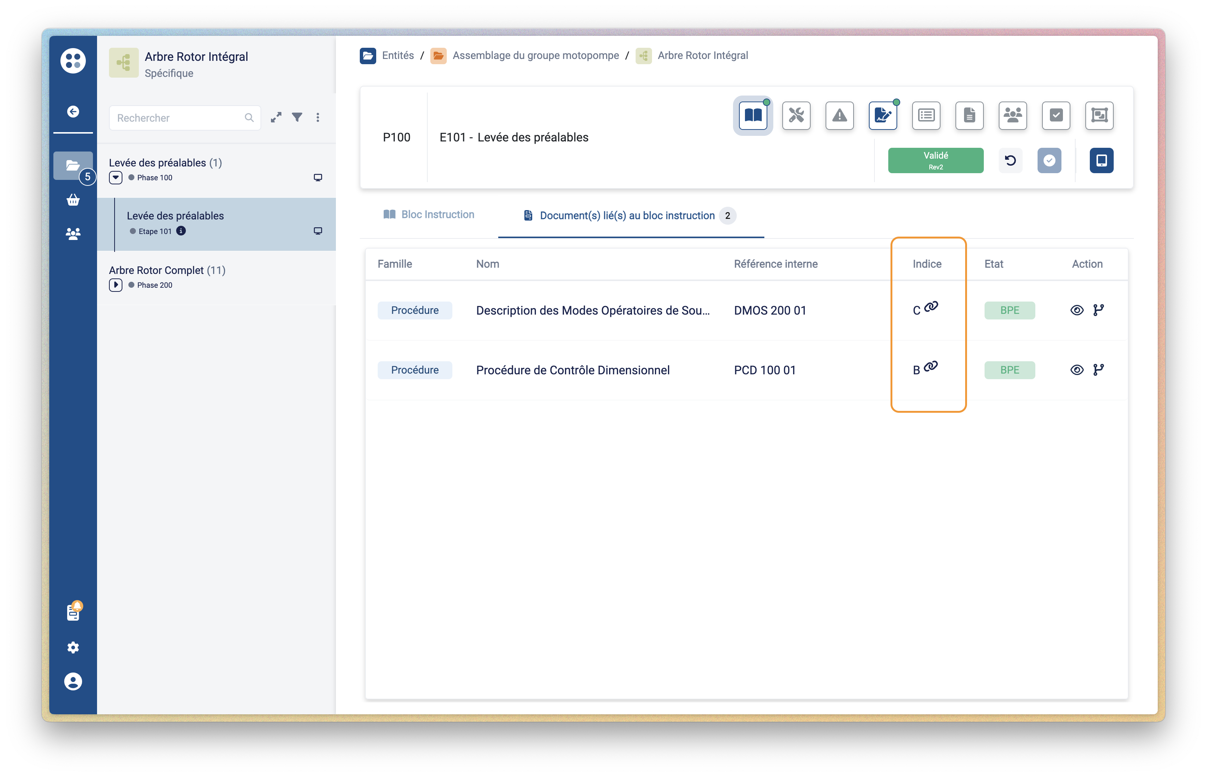Click the tools wrench toolbar icon
1207x777 pixels.
(x=796, y=116)
